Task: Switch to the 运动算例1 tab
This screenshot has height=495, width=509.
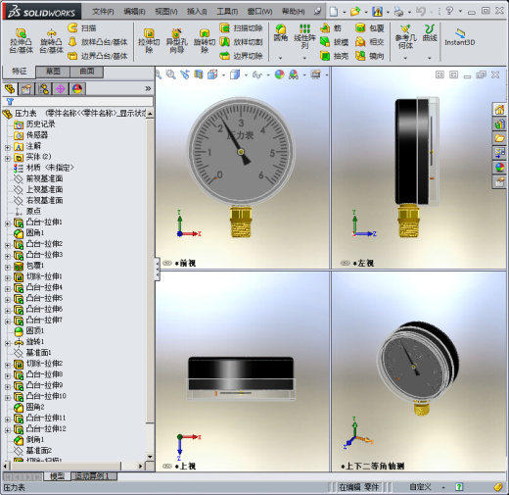Action: tap(94, 476)
